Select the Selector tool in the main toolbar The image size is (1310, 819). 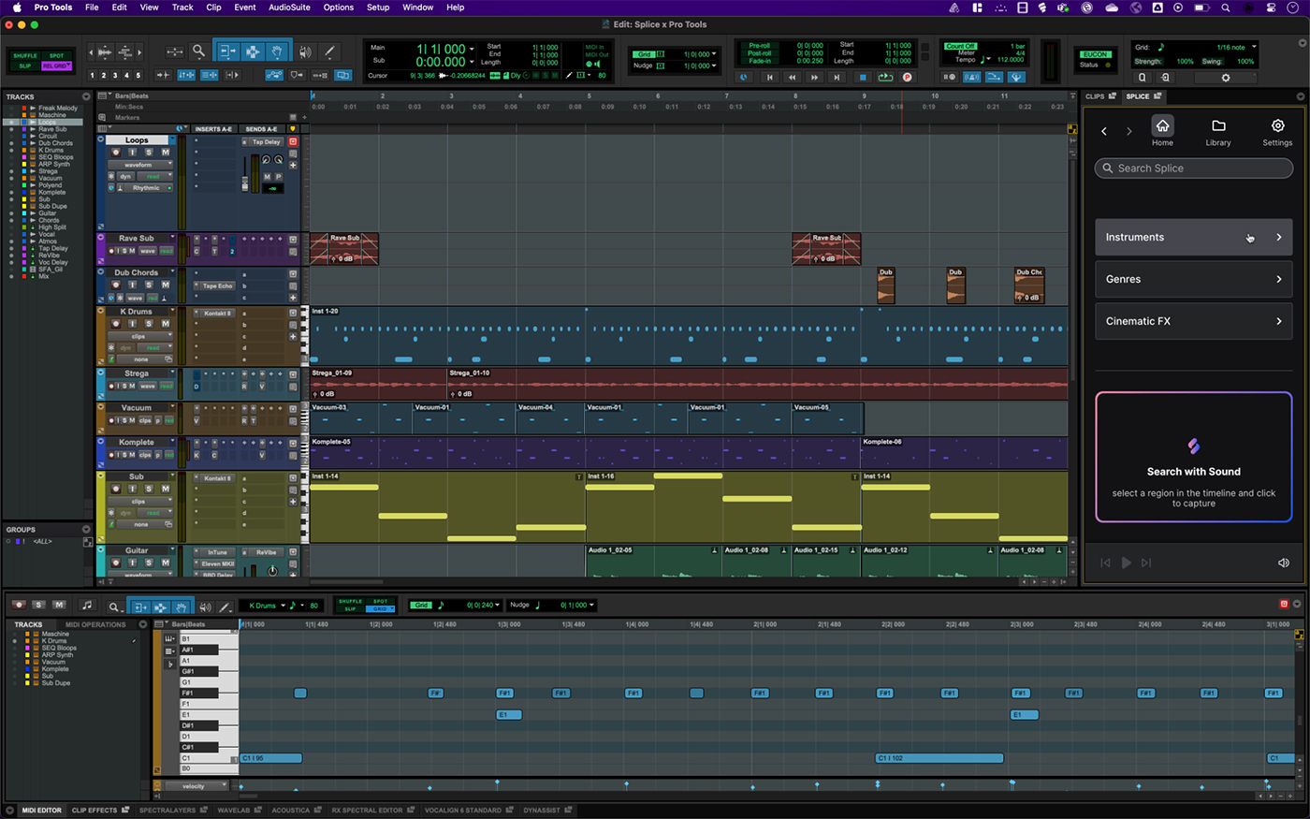tap(252, 52)
